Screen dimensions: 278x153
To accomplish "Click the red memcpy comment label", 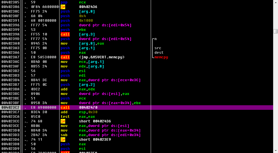I will point(161,57).
